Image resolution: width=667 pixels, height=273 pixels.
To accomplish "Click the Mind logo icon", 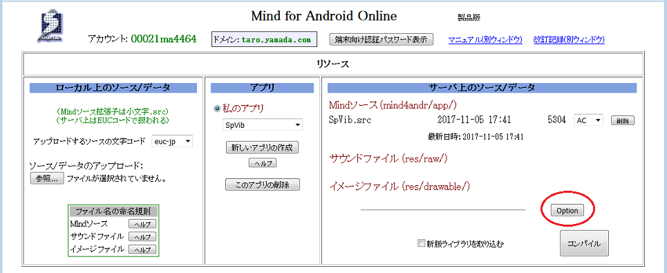I will [50, 26].
